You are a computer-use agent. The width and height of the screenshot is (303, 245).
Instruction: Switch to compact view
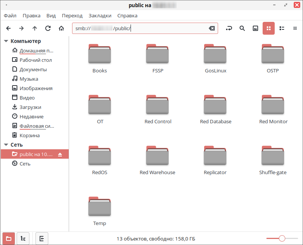pos(295,28)
